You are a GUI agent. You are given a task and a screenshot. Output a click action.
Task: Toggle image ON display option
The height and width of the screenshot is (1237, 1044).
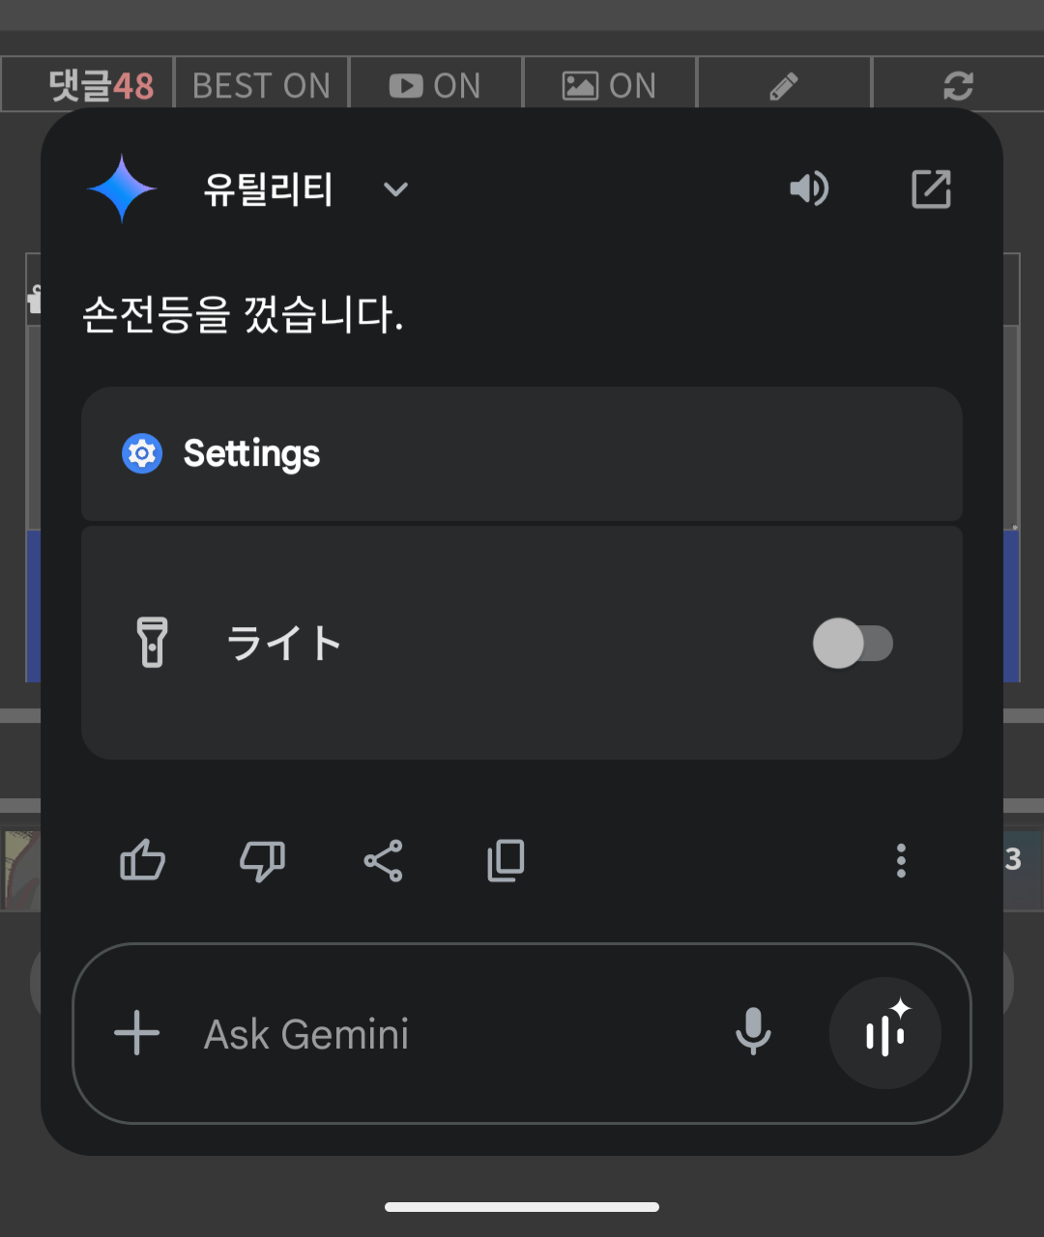[609, 86]
